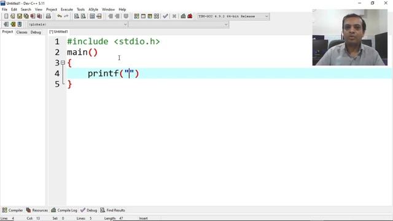Click the blue bookmark icon beside globals dropdown
The height and width of the screenshot is (221, 393).
coord(20,25)
